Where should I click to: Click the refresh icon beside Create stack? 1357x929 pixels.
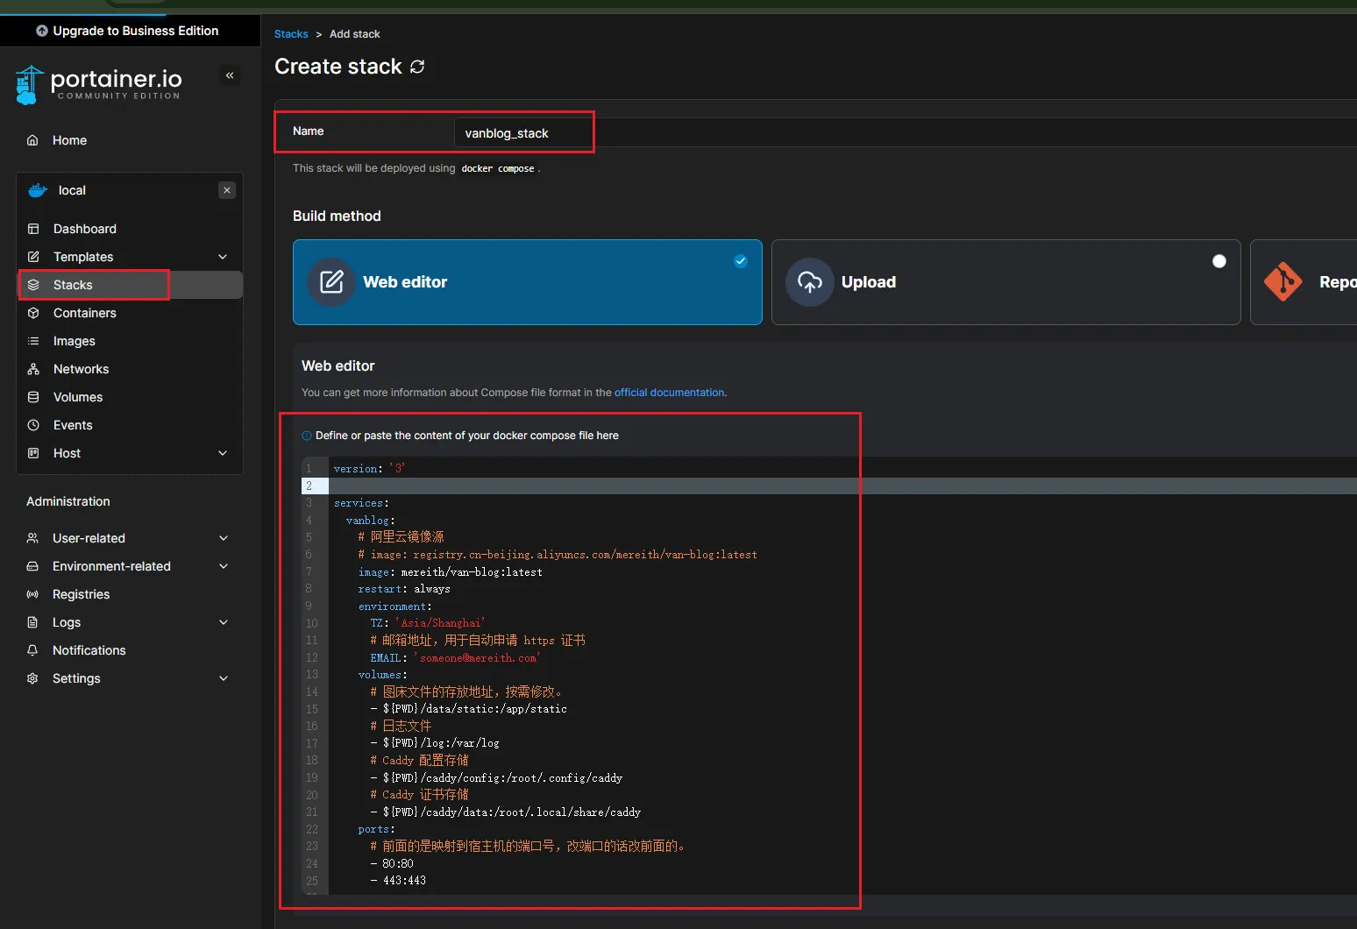417,67
